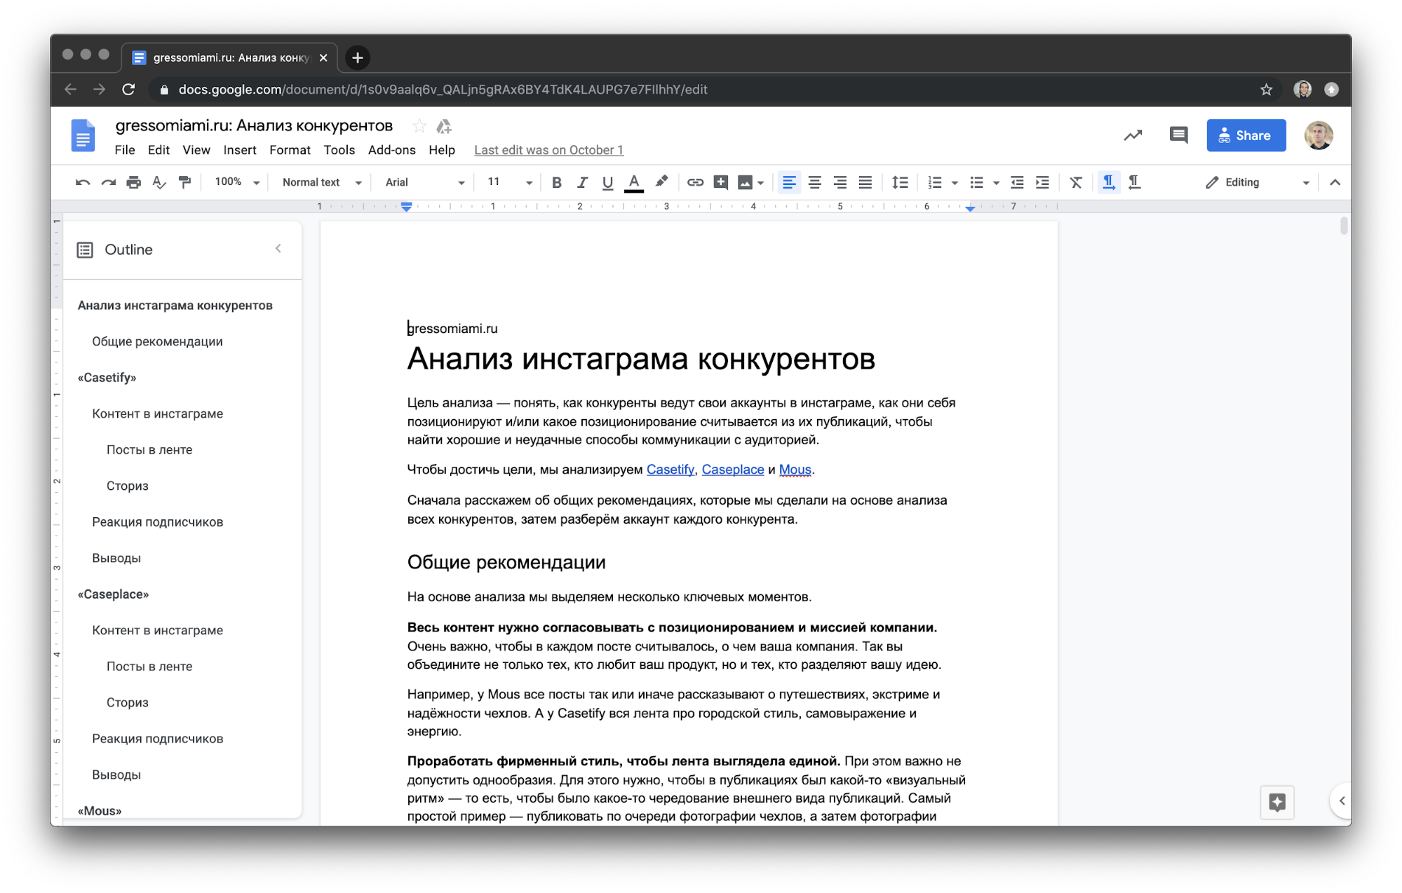Set right text alignment
Screen dimensions: 1402x893
pos(840,182)
